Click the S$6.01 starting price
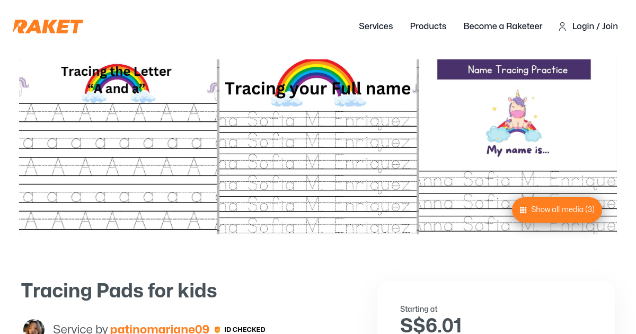636x334 pixels. (430, 324)
